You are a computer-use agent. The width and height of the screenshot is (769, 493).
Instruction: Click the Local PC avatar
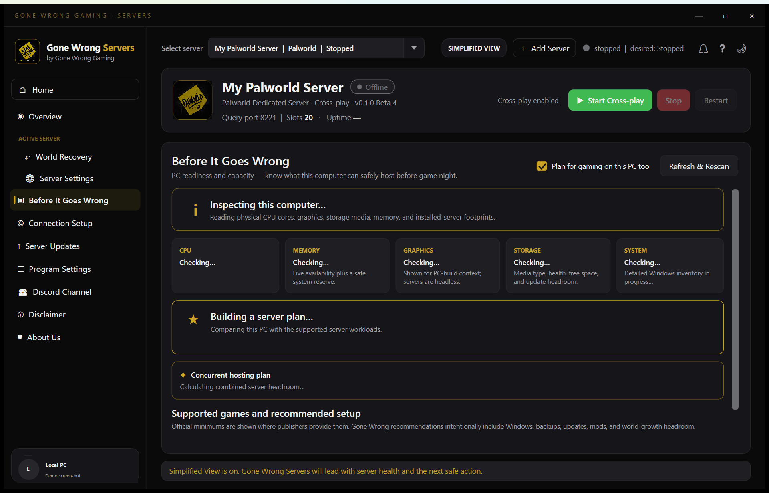click(x=28, y=469)
